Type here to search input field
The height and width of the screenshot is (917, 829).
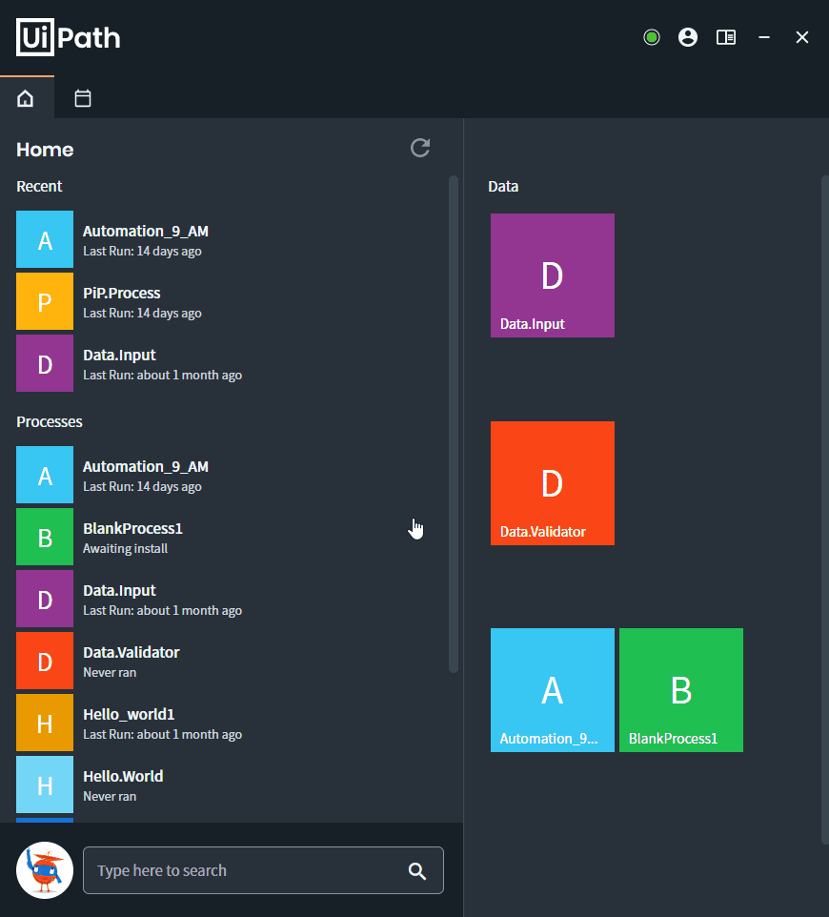(x=263, y=870)
